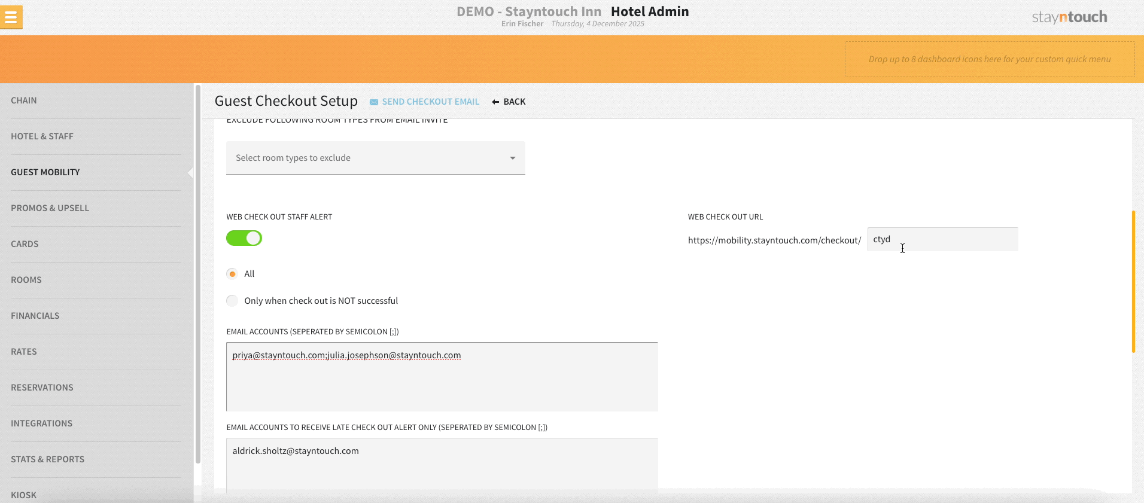The height and width of the screenshot is (503, 1144).
Task: Open the Promos & Upsell menu section
Action: [96, 208]
